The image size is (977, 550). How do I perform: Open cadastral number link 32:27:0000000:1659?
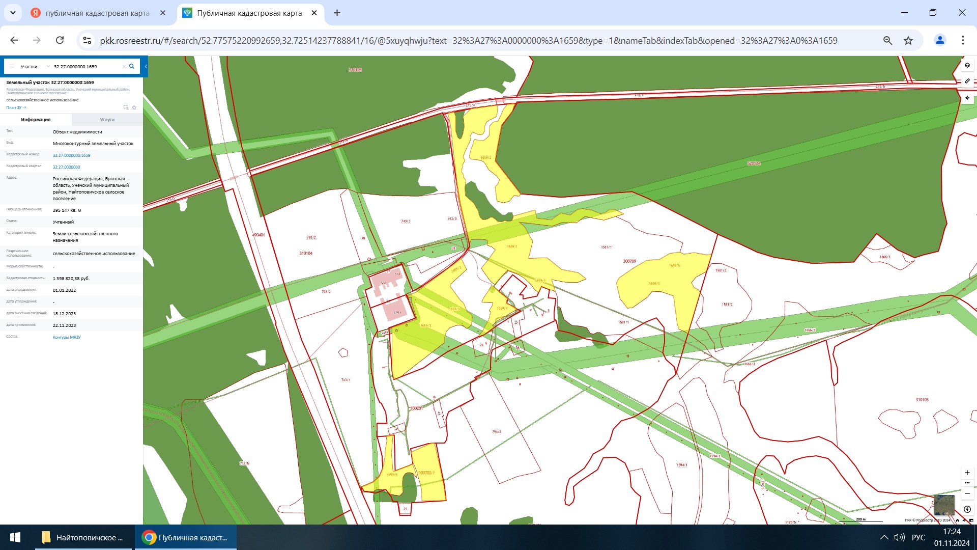[71, 155]
